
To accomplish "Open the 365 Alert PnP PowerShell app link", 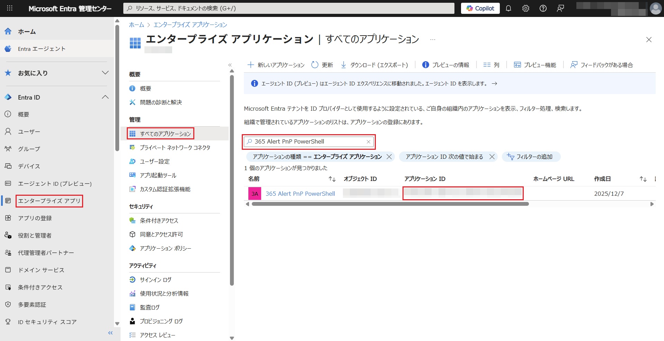I will (300, 194).
